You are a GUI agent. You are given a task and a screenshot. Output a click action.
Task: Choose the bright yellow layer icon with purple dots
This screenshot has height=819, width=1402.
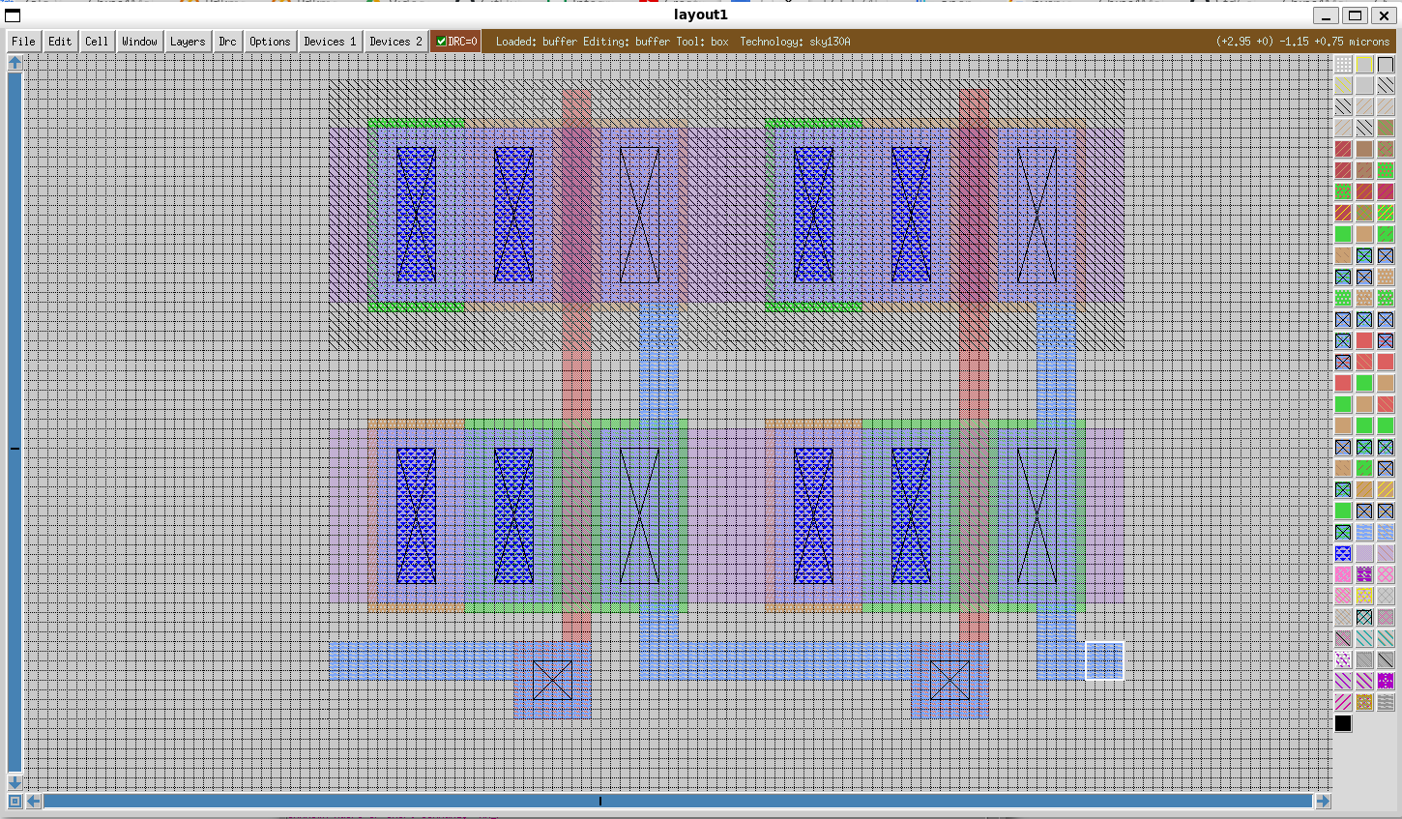[1364, 596]
